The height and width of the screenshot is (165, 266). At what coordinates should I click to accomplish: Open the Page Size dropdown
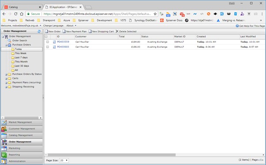point(64,160)
